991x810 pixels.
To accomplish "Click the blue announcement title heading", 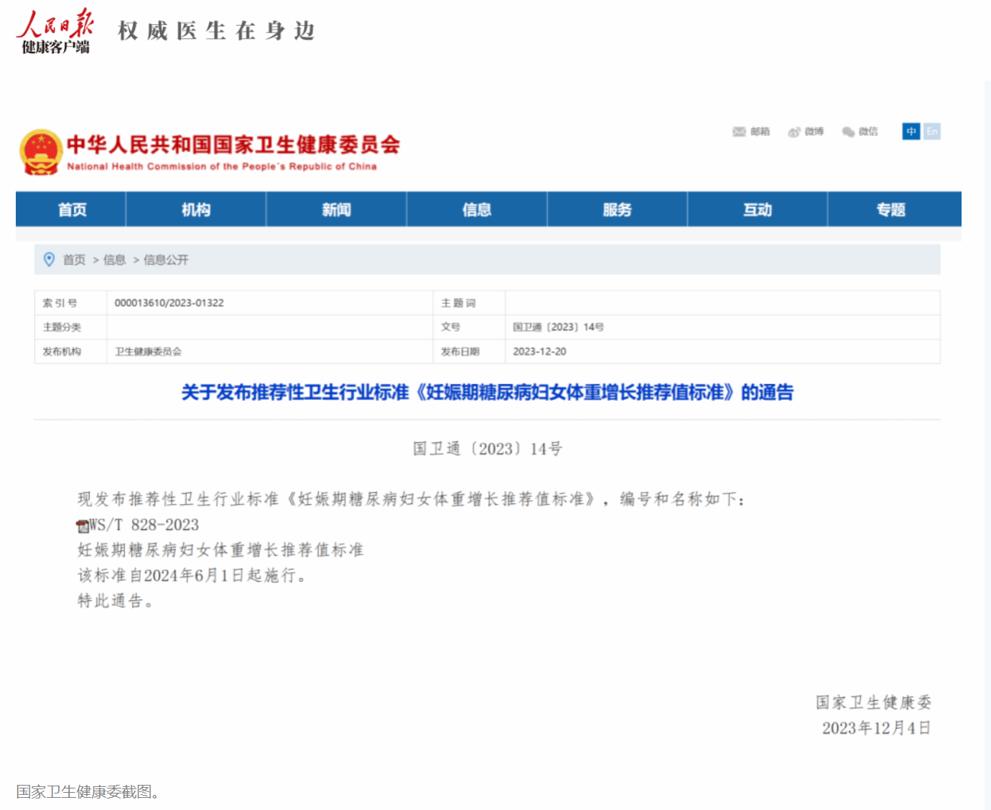I will tap(487, 392).
